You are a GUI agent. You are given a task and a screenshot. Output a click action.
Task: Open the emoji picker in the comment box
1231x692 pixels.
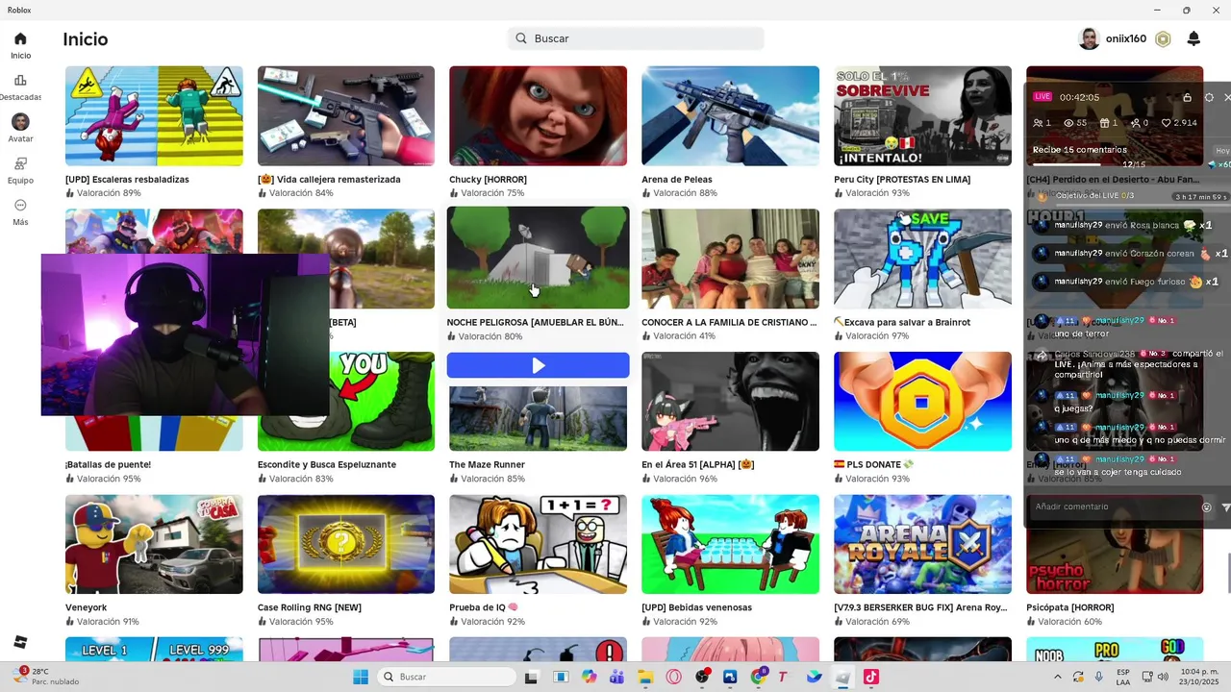point(1207,507)
